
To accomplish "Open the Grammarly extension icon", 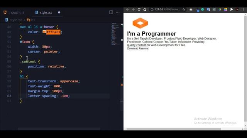I will 203,9.
